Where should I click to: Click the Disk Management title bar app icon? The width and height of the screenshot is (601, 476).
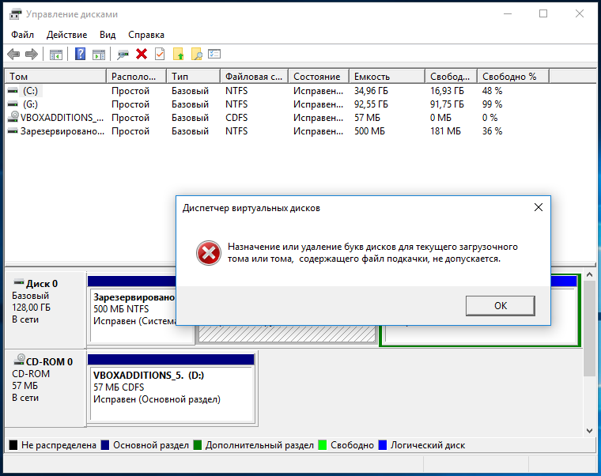(x=15, y=14)
